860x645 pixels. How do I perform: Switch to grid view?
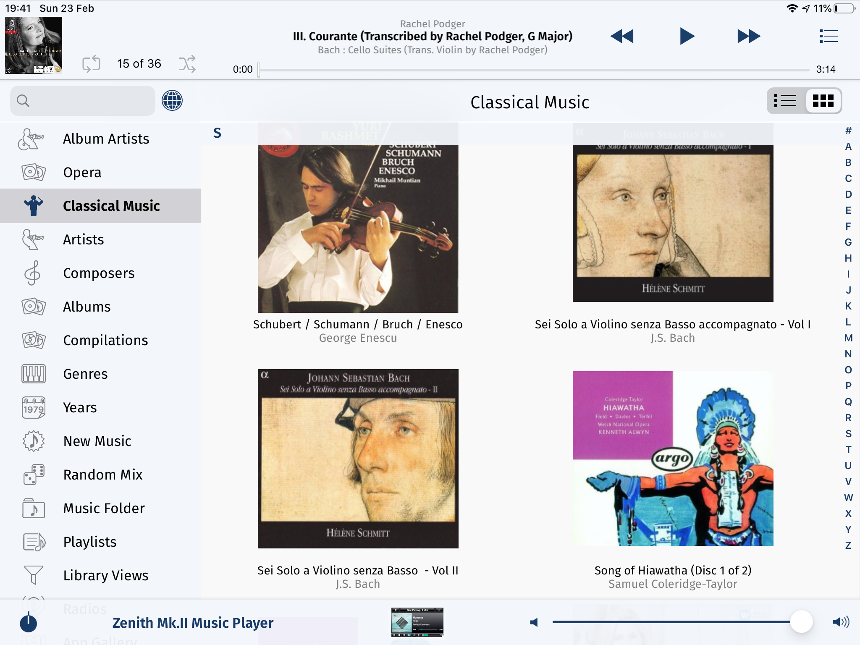pyautogui.click(x=823, y=101)
